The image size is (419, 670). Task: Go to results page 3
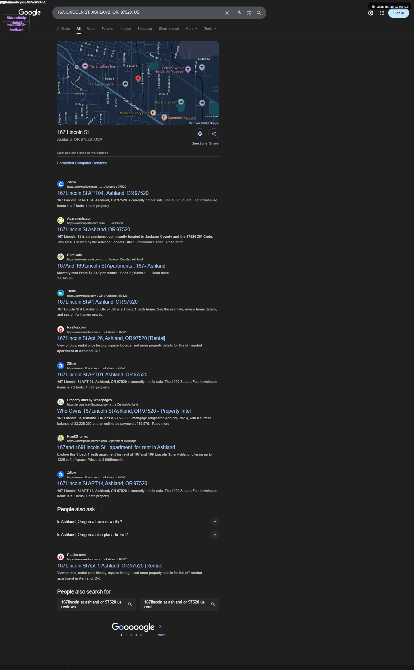click(x=131, y=635)
